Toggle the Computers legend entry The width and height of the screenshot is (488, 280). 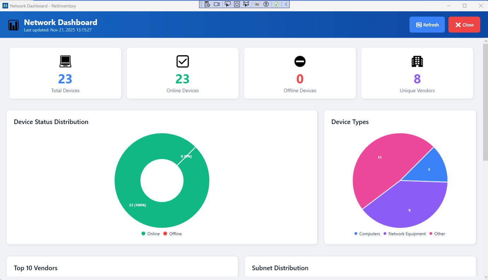point(367,234)
